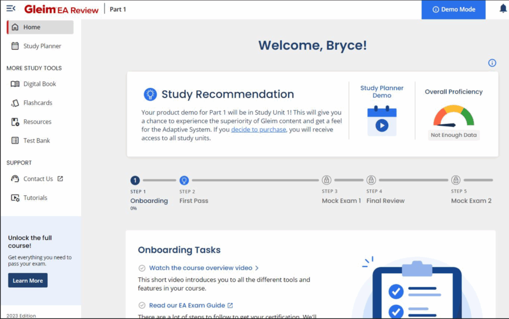Open Digital Book menu item

coord(40,84)
